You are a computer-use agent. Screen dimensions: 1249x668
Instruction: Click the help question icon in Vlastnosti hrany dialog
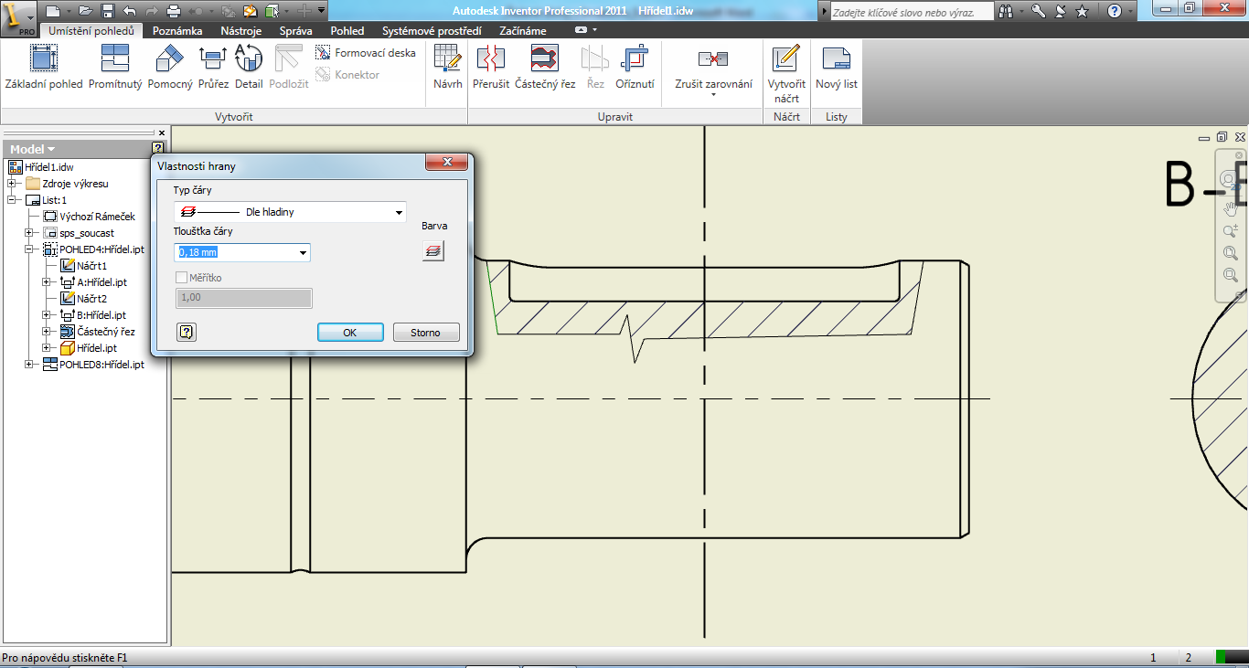tap(186, 332)
